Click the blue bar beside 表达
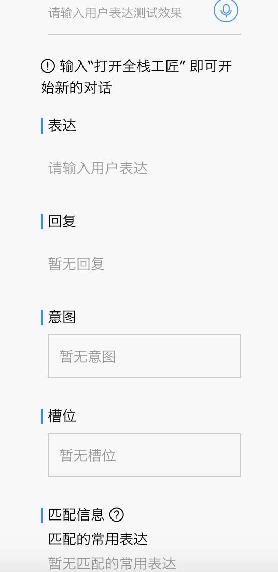278x572 pixels. tap(42, 126)
